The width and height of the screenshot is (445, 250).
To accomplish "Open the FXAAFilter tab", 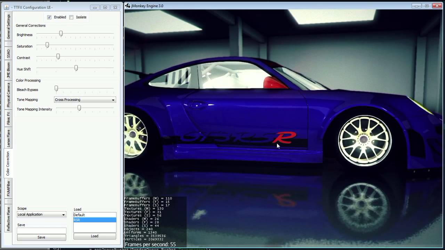I will [8, 189].
